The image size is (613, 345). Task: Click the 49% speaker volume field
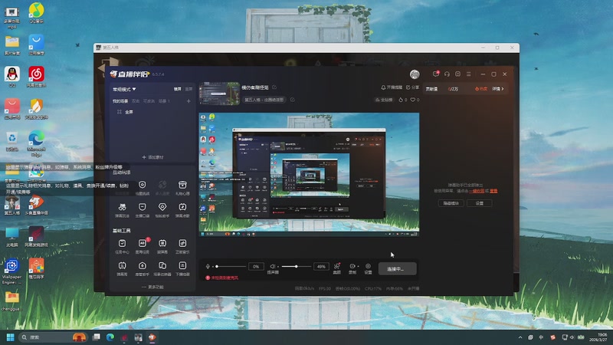[x=321, y=266]
